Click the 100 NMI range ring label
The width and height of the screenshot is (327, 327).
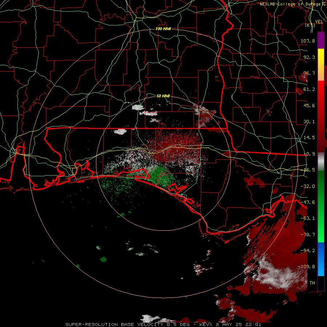click(163, 29)
